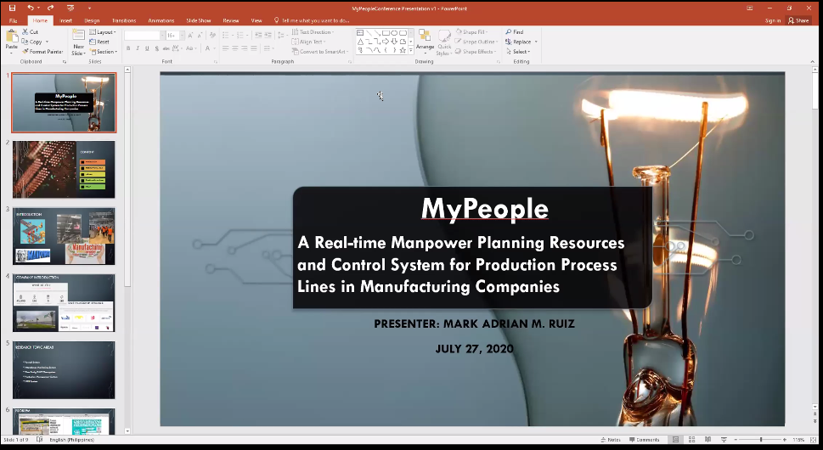Align text left
823x450 pixels.
pyautogui.click(x=226, y=48)
